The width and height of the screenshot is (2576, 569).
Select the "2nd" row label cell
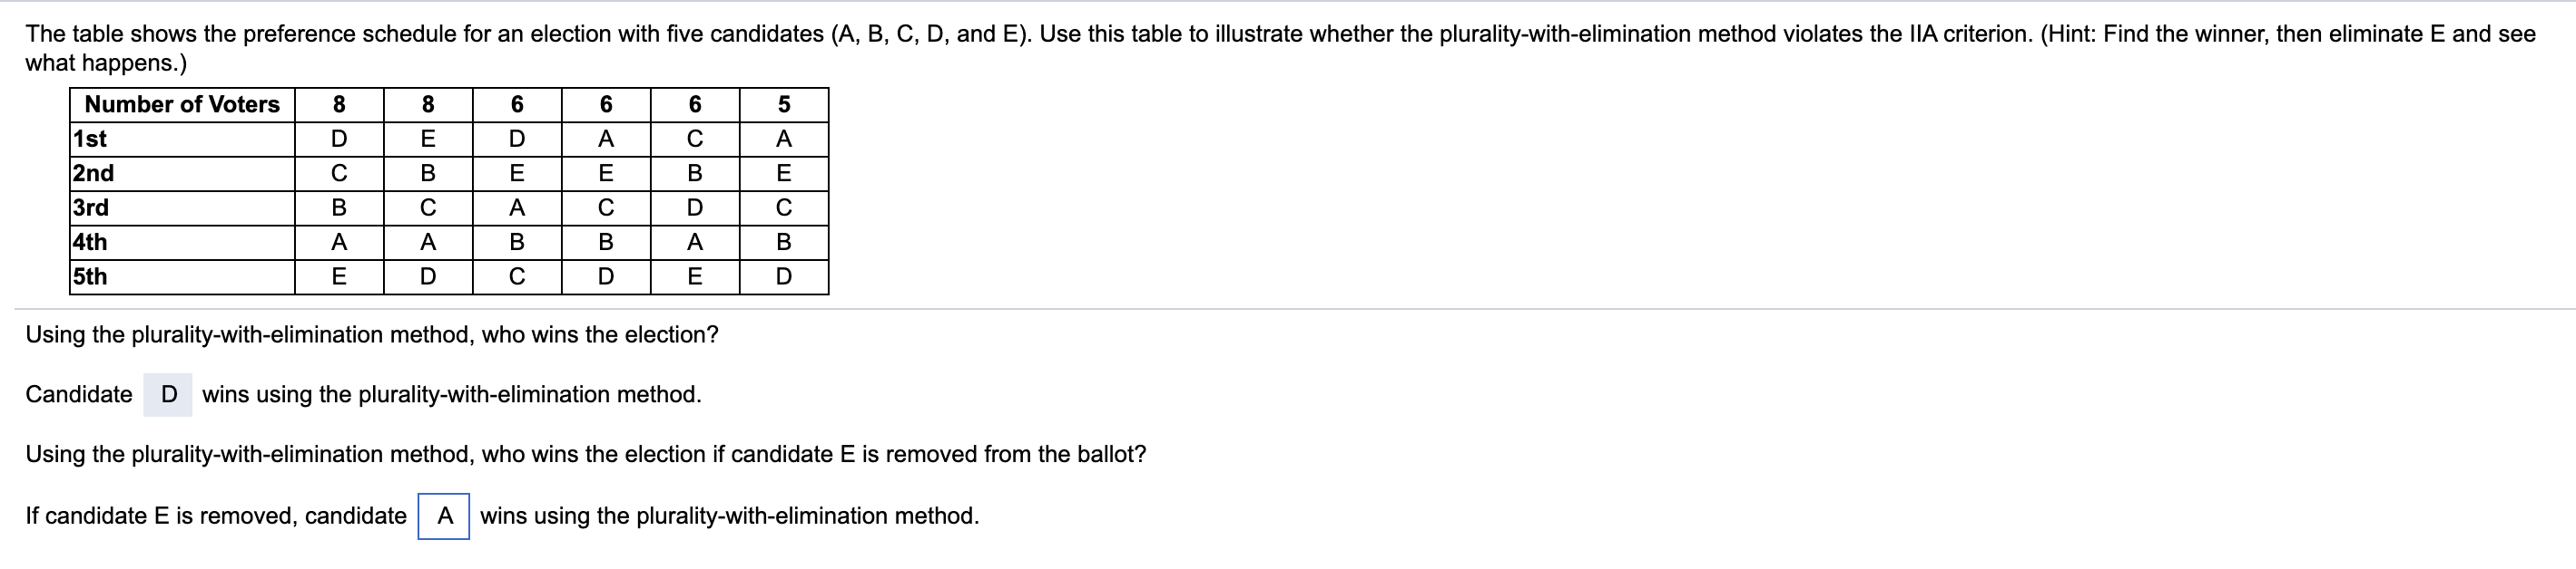pyautogui.click(x=182, y=174)
